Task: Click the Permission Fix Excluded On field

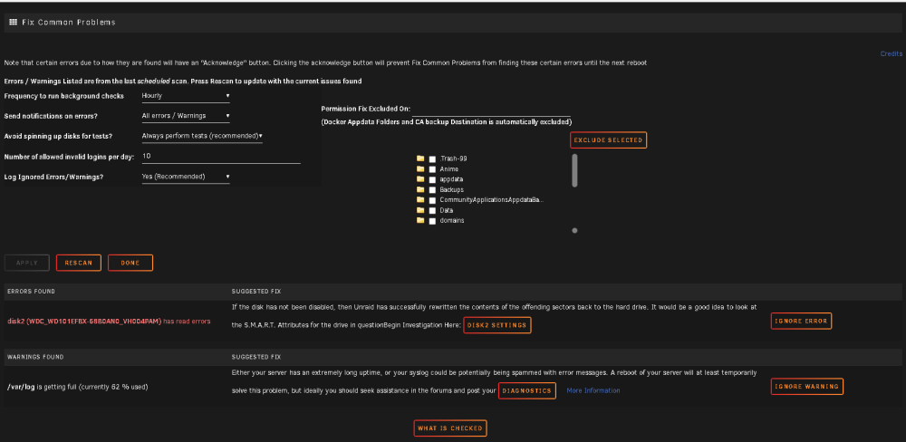Action: coord(491,110)
